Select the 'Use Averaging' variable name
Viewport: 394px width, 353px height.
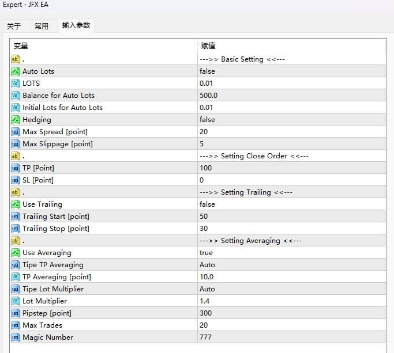click(47, 253)
